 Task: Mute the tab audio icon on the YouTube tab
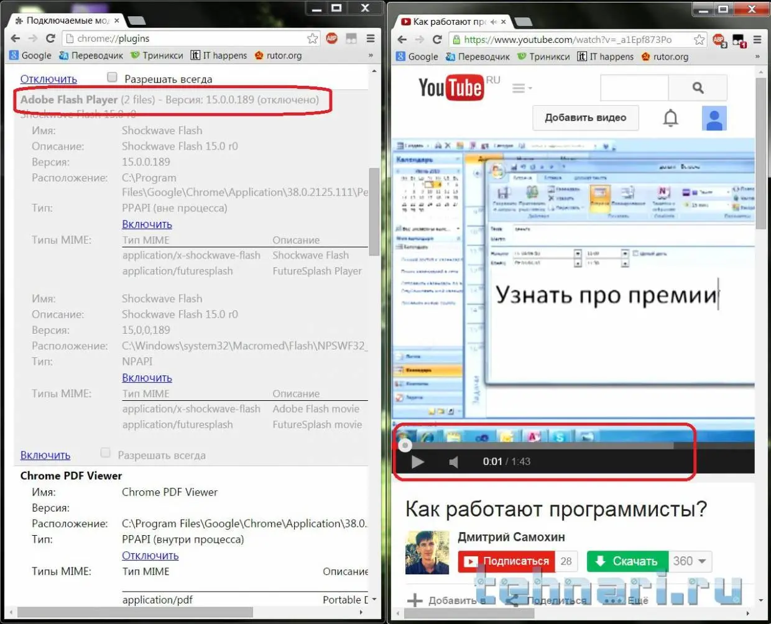(x=493, y=22)
